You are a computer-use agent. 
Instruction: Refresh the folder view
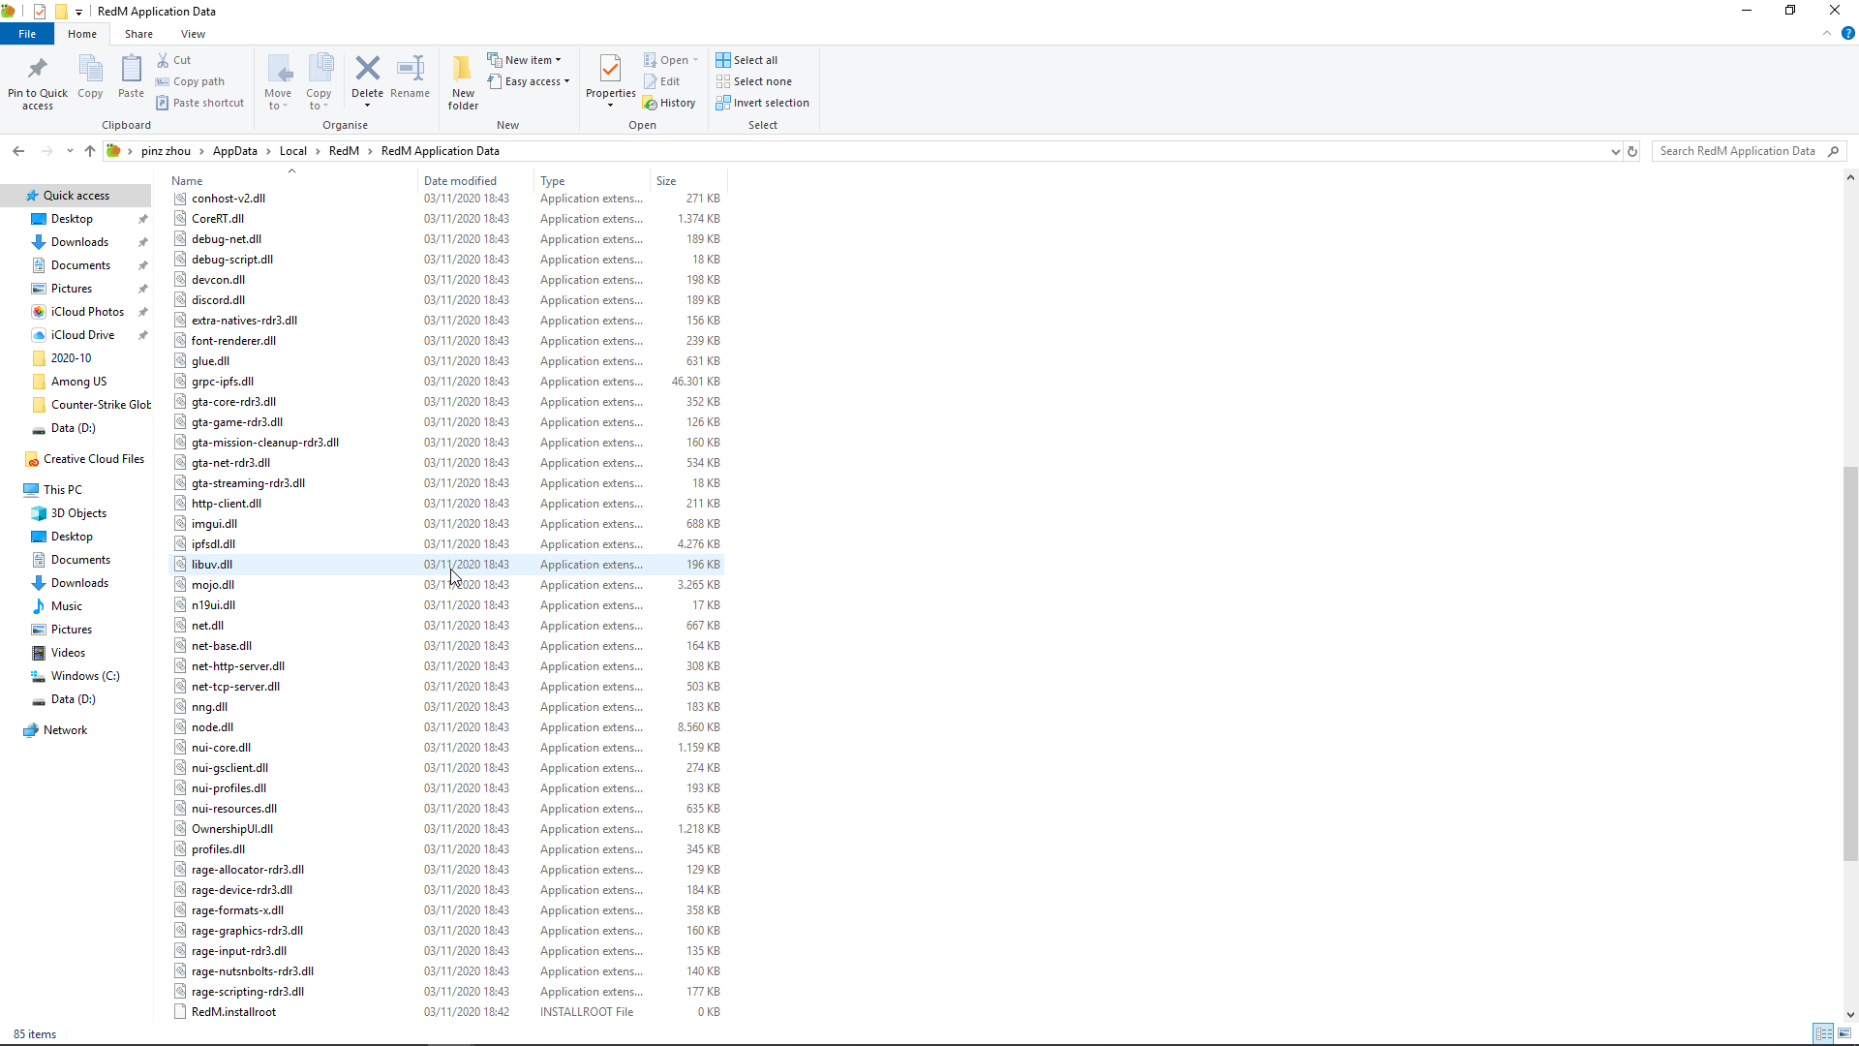pyautogui.click(x=1632, y=151)
